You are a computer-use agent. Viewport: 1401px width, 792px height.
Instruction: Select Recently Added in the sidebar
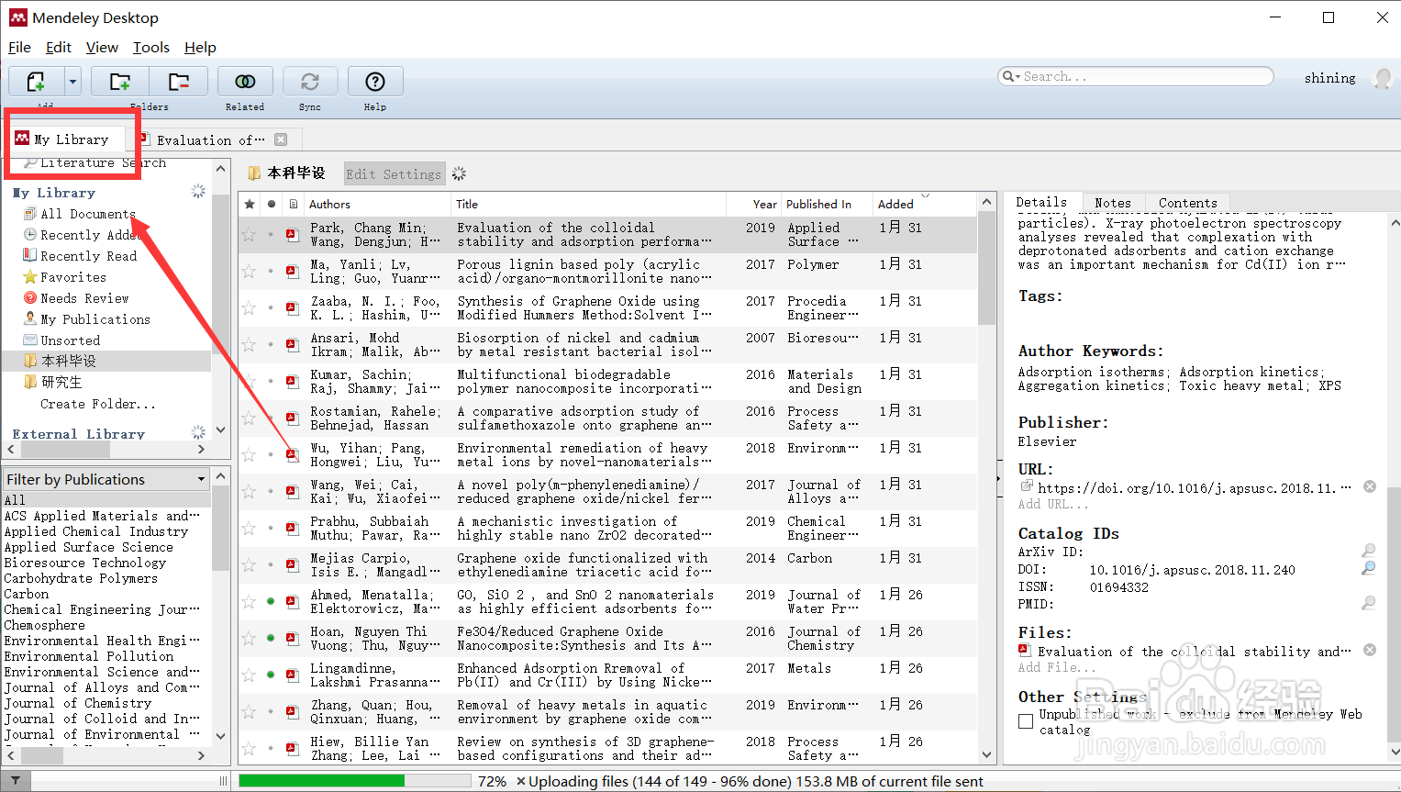point(89,235)
